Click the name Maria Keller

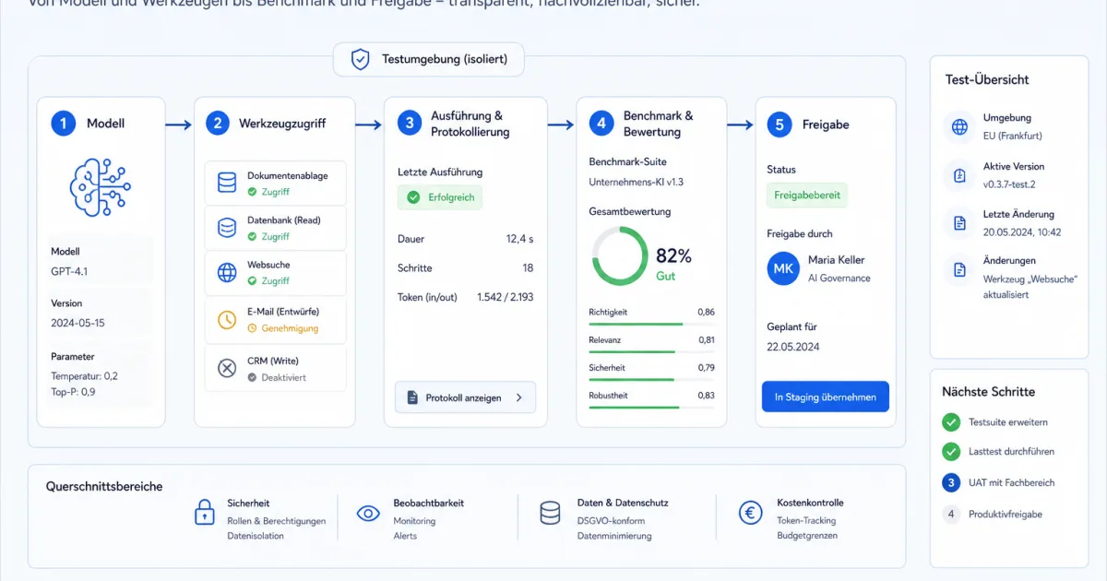pyautogui.click(x=837, y=260)
